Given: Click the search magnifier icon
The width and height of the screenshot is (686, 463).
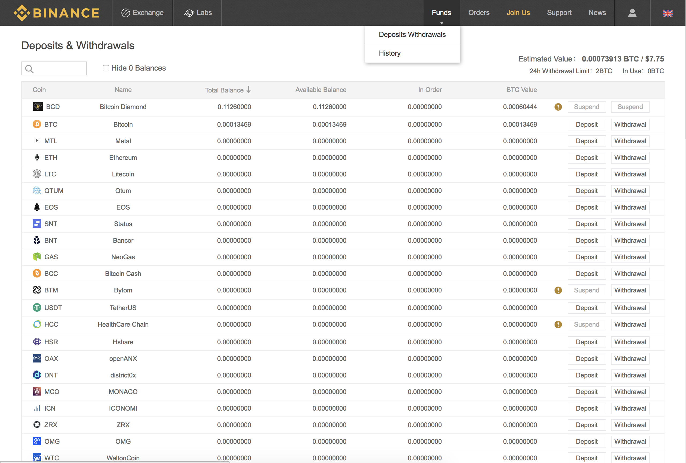Looking at the screenshot, I should [x=29, y=69].
